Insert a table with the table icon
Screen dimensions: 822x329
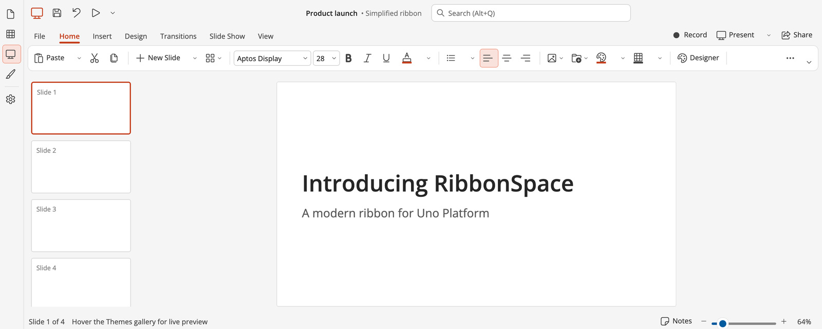[639, 58]
